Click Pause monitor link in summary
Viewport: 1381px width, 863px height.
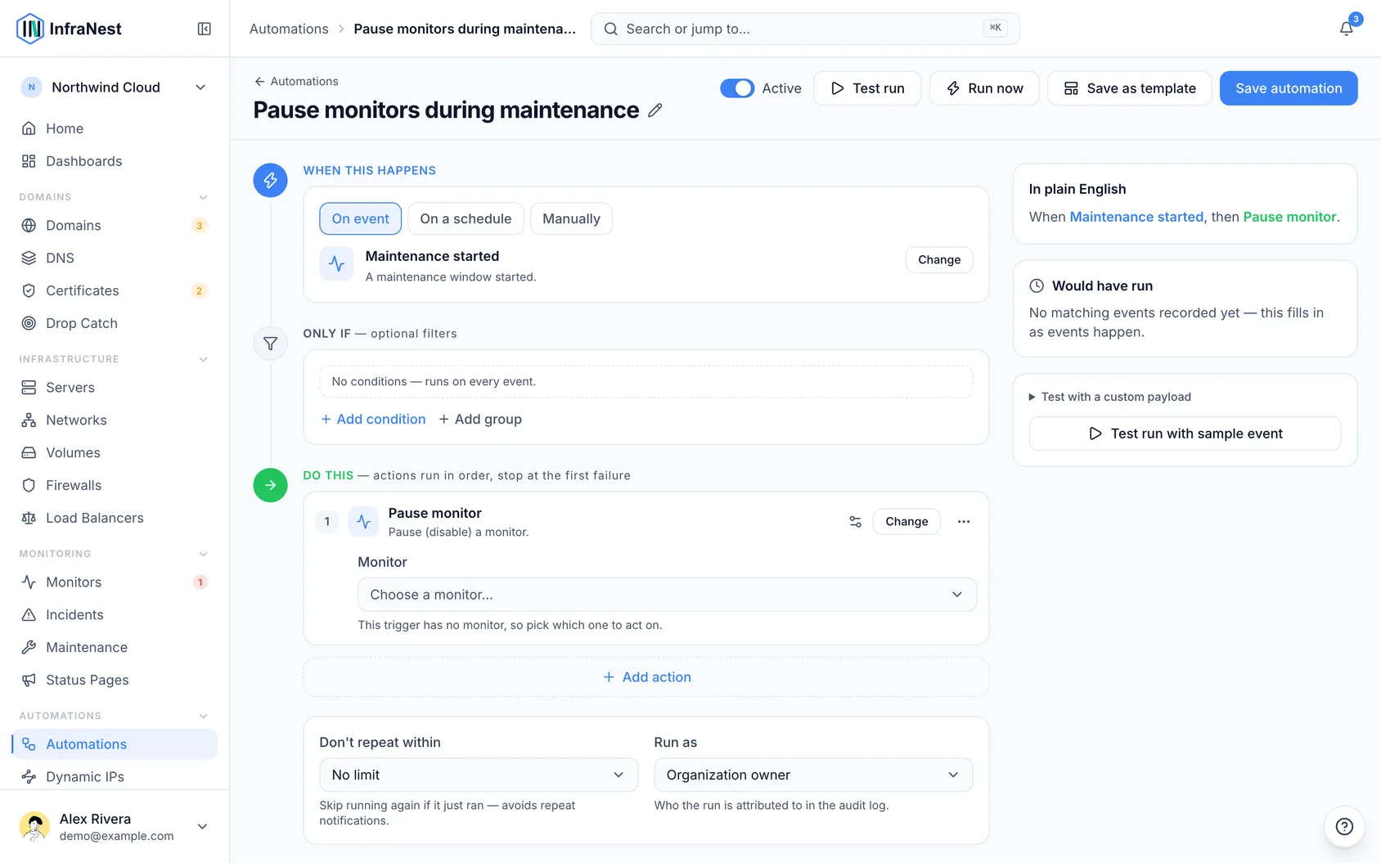[x=1289, y=217]
